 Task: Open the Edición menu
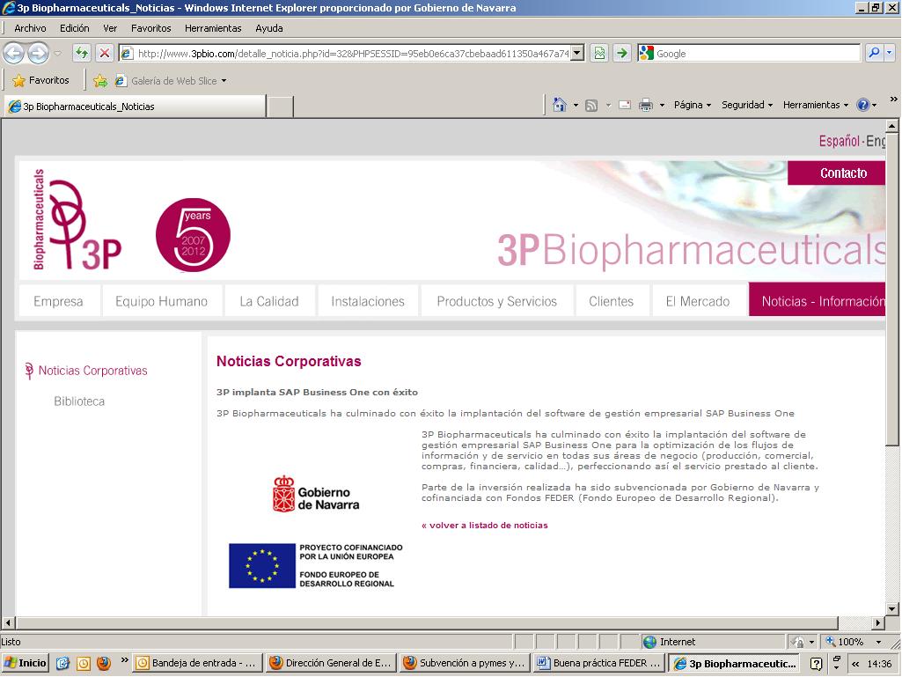pyautogui.click(x=75, y=28)
